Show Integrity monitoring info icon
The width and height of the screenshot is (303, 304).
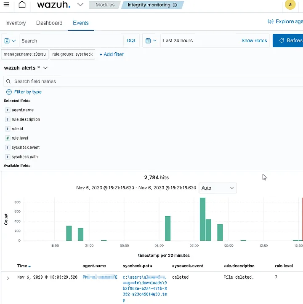(175, 5)
